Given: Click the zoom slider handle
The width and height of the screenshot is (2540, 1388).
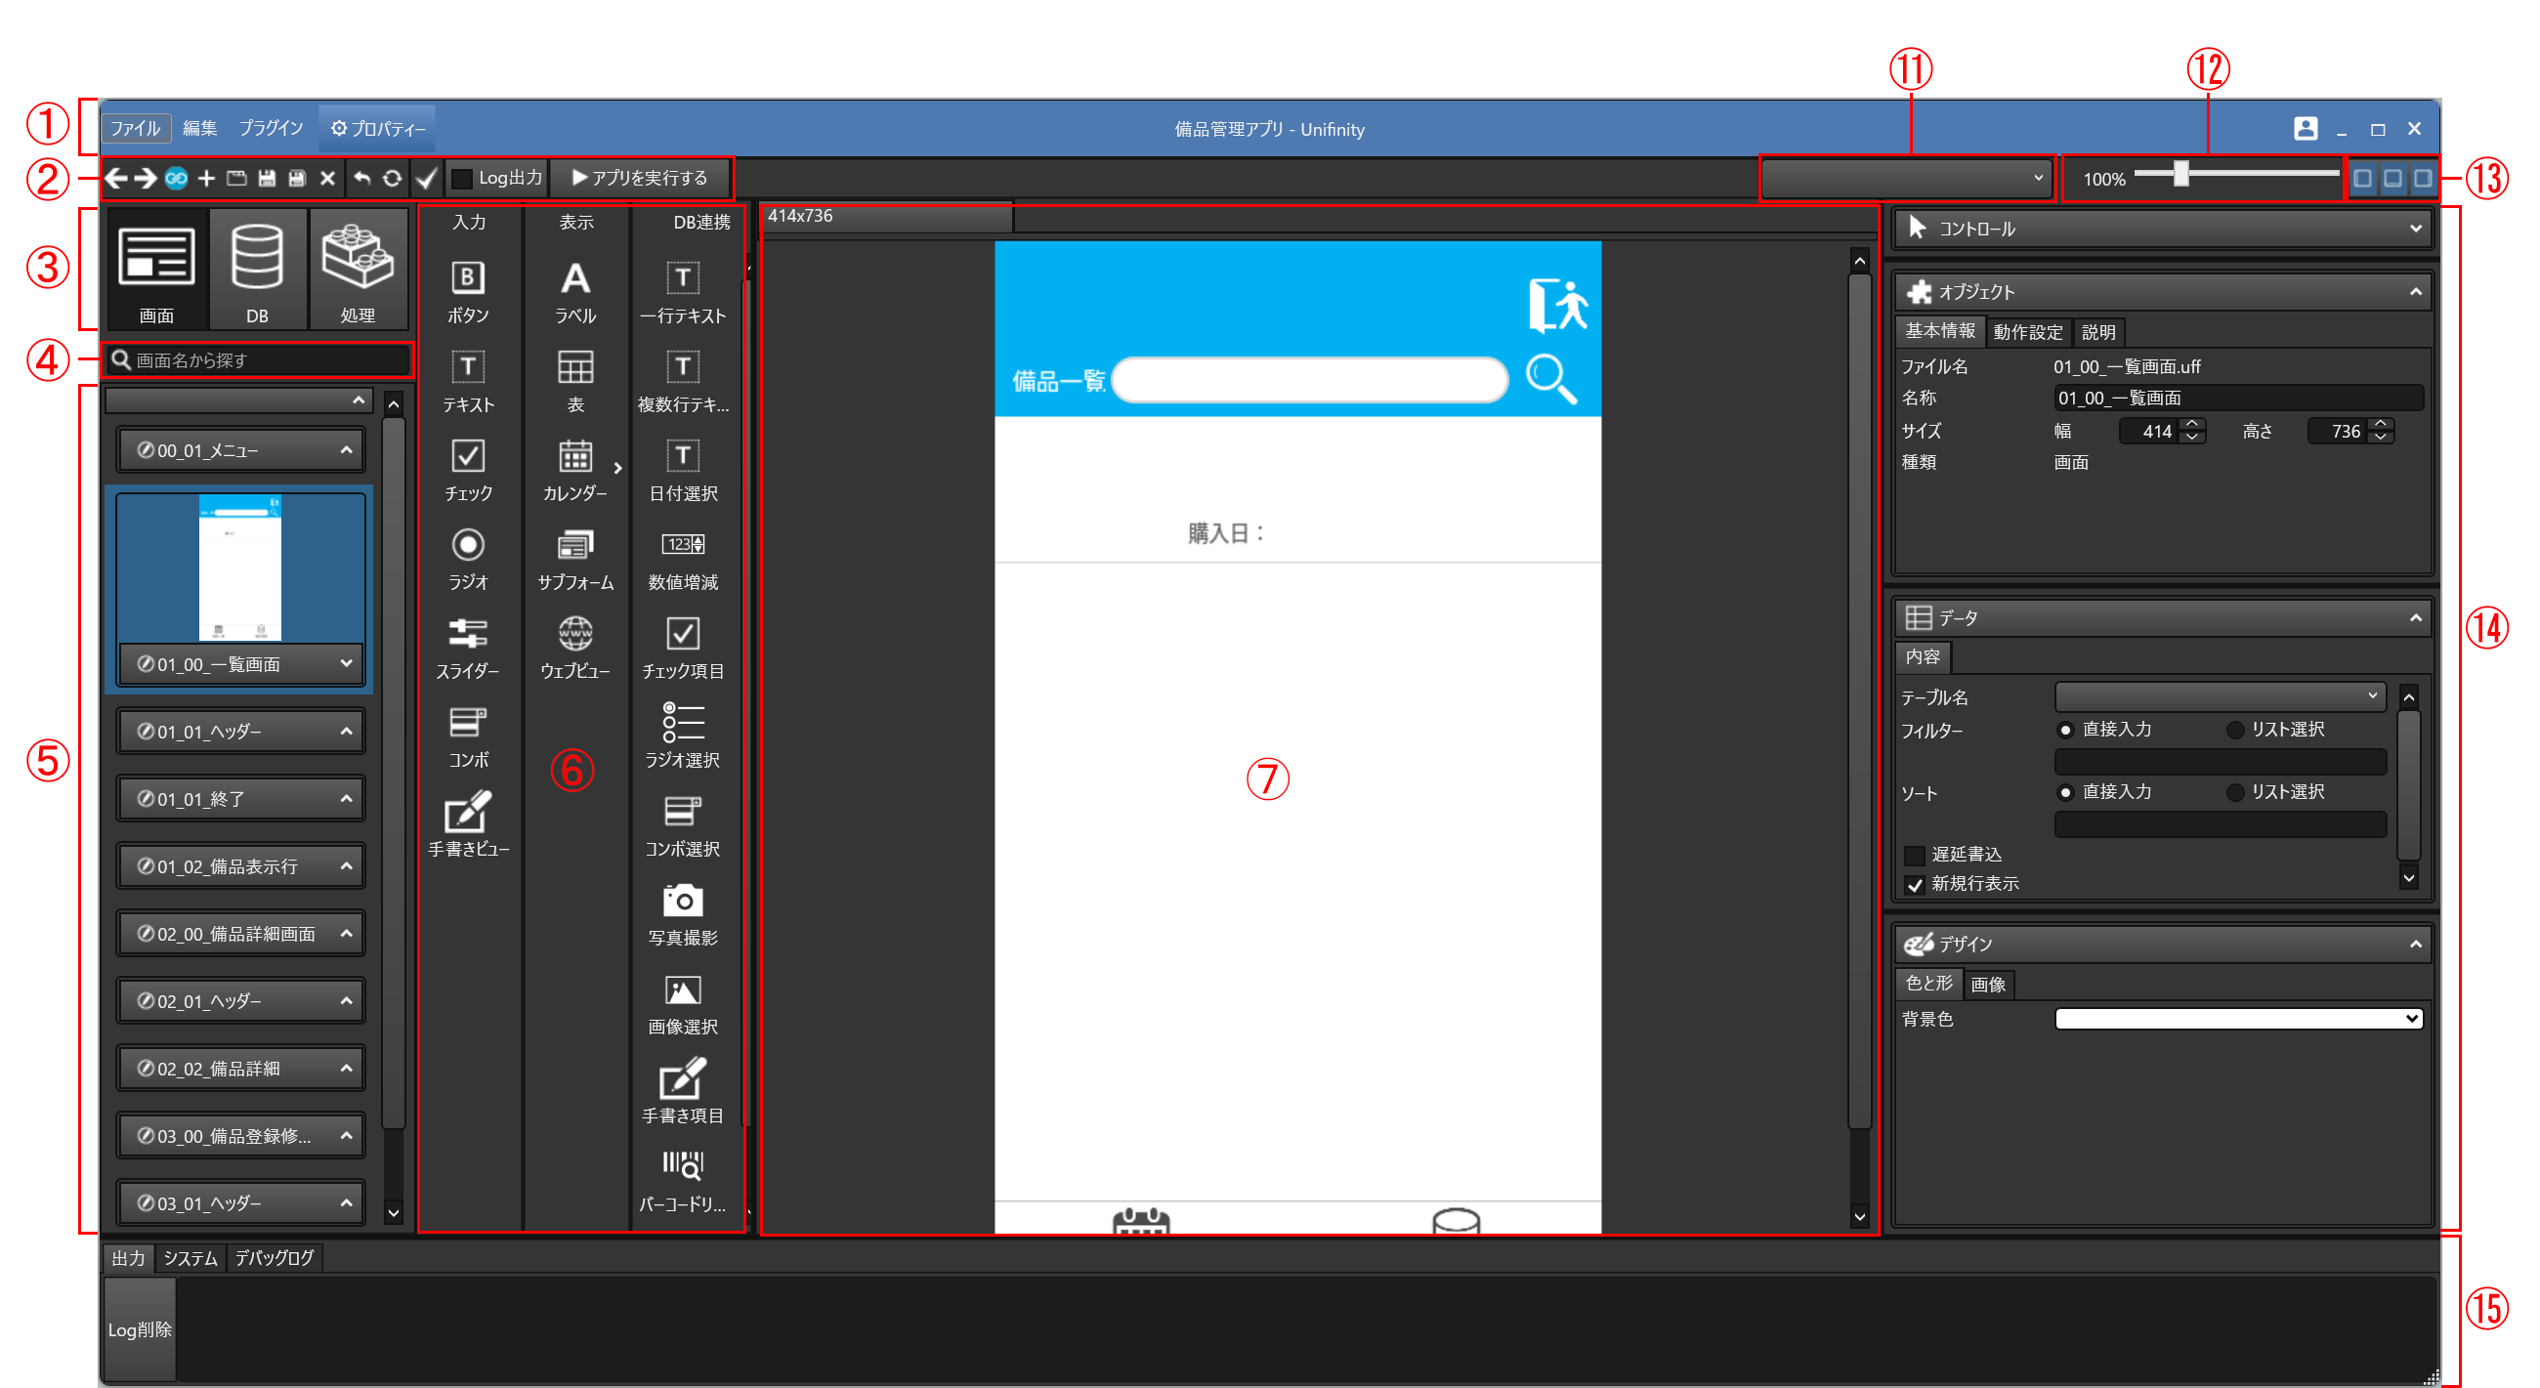Looking at the screenshot, I should tap(2181, 175).
